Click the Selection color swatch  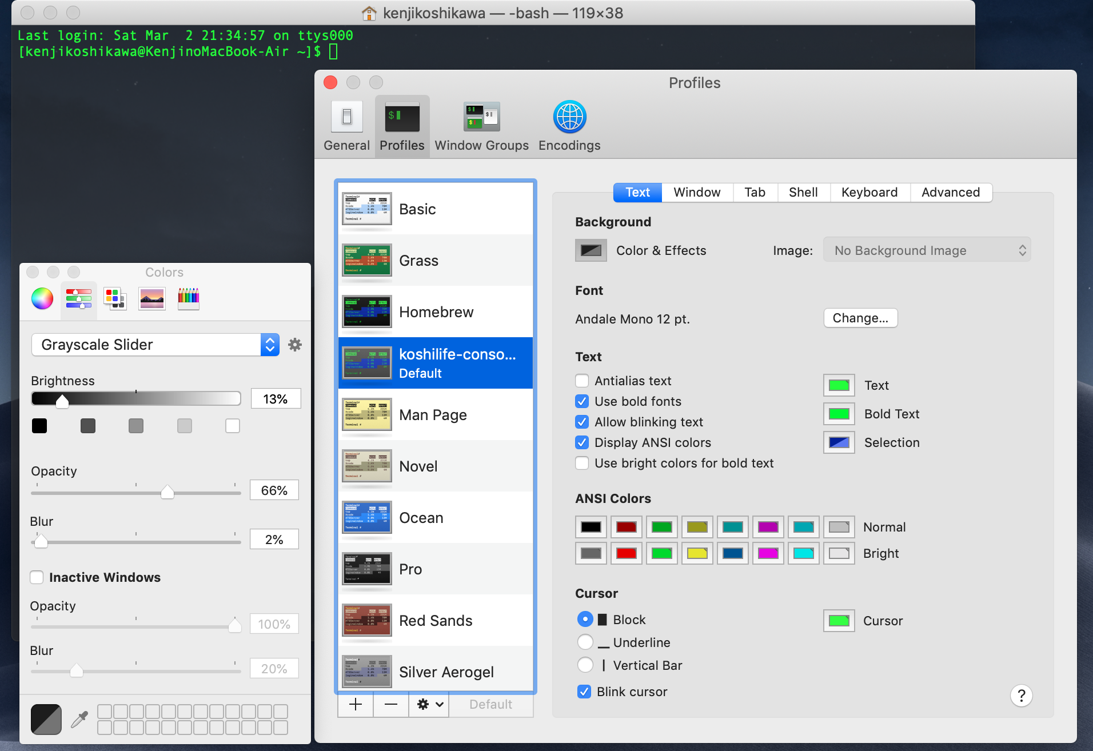click(x=839, y=442)
